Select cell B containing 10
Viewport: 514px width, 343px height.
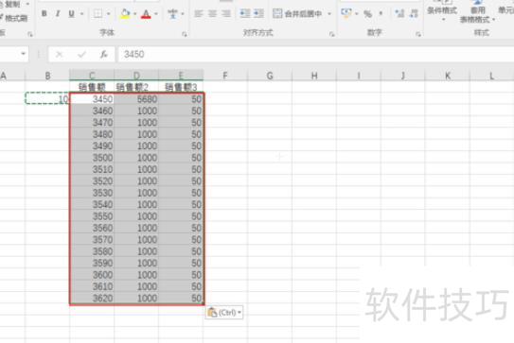click(x=47, y=99)
